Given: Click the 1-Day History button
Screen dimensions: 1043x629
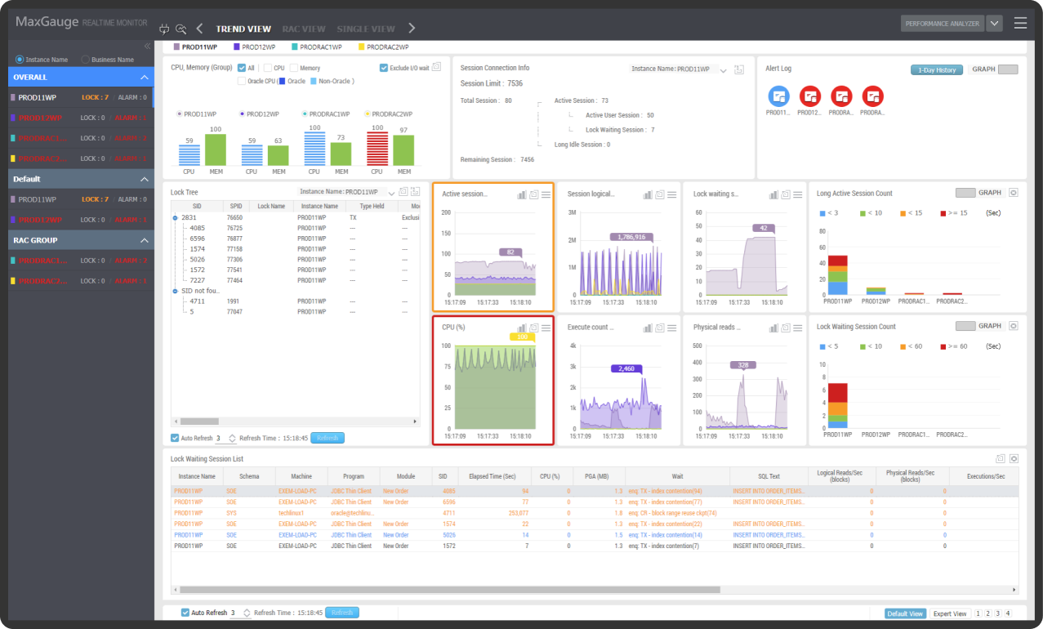Looking at the screenshot, I should [x=937, y=70].
